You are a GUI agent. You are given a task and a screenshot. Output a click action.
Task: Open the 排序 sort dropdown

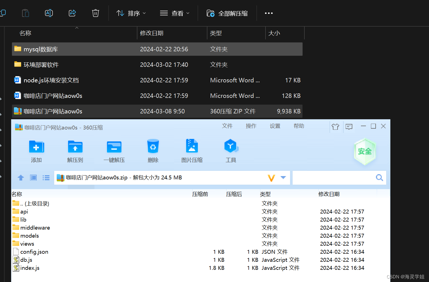(x=131, y=13)
